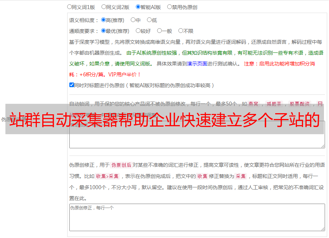Set 通顺度要求 to 最优(推荐)

[x=103, y=31]
